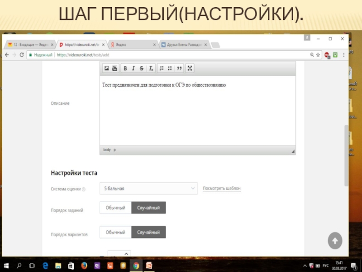Click the scroll-to-top round arrow button
Viewport: 362px width, 272px height.
[x=335, y=241]
